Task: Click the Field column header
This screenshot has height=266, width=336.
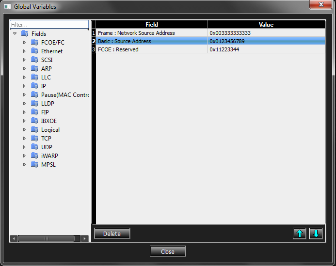Action: tap(151, 24)
